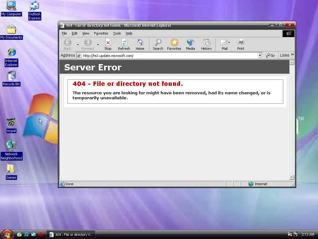
Task: Open the My Computer desktop icon
Action: pos(11,8)
